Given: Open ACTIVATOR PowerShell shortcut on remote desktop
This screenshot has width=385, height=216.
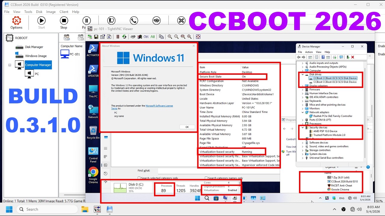Looking at the screenshot, I should pyautogui.click(x=93, y=50).
